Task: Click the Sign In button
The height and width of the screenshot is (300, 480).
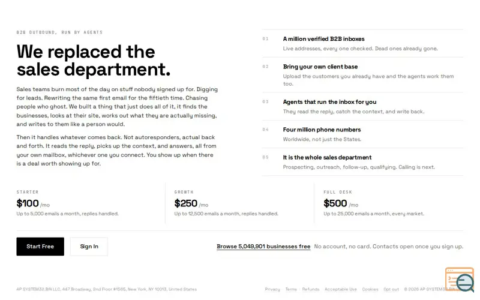Action: [x=89, y=247]
